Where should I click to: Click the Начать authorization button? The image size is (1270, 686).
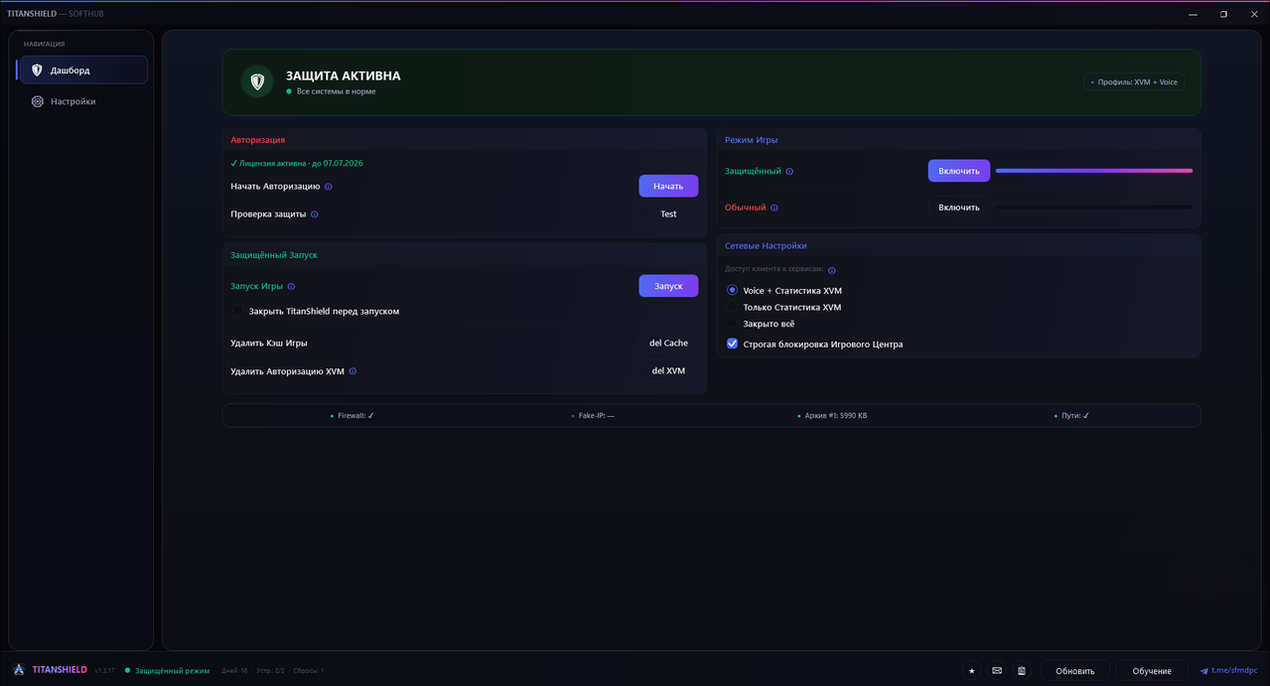click(x=668, y=186)
